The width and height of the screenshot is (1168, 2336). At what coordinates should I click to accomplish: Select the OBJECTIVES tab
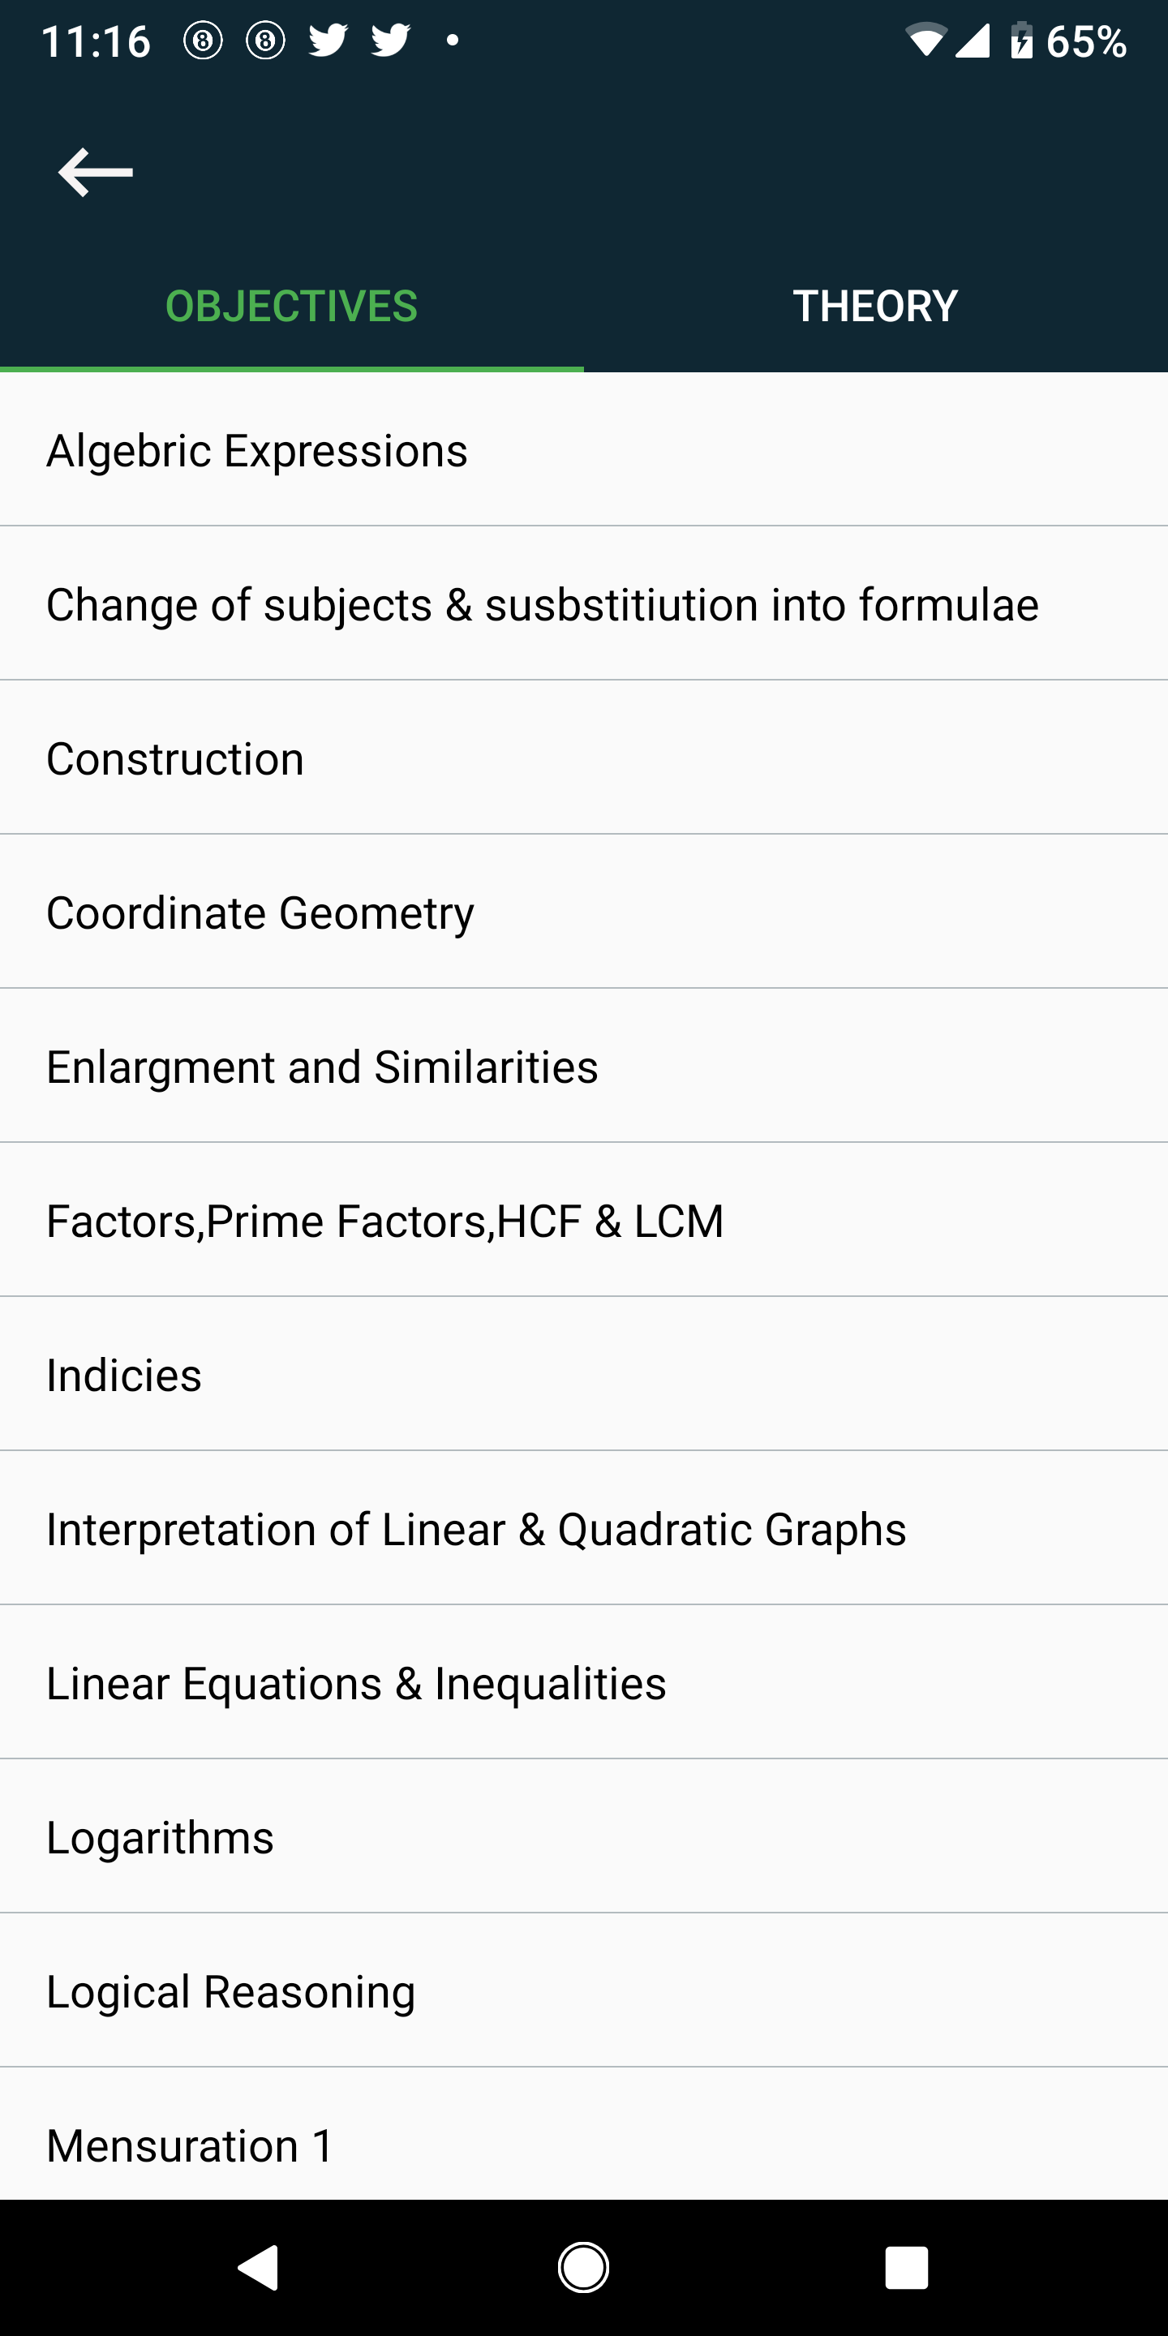[292, 307]
